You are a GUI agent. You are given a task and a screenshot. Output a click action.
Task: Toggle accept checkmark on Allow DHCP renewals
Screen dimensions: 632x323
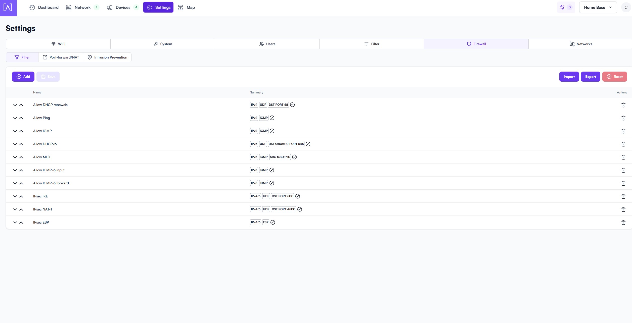292,105
